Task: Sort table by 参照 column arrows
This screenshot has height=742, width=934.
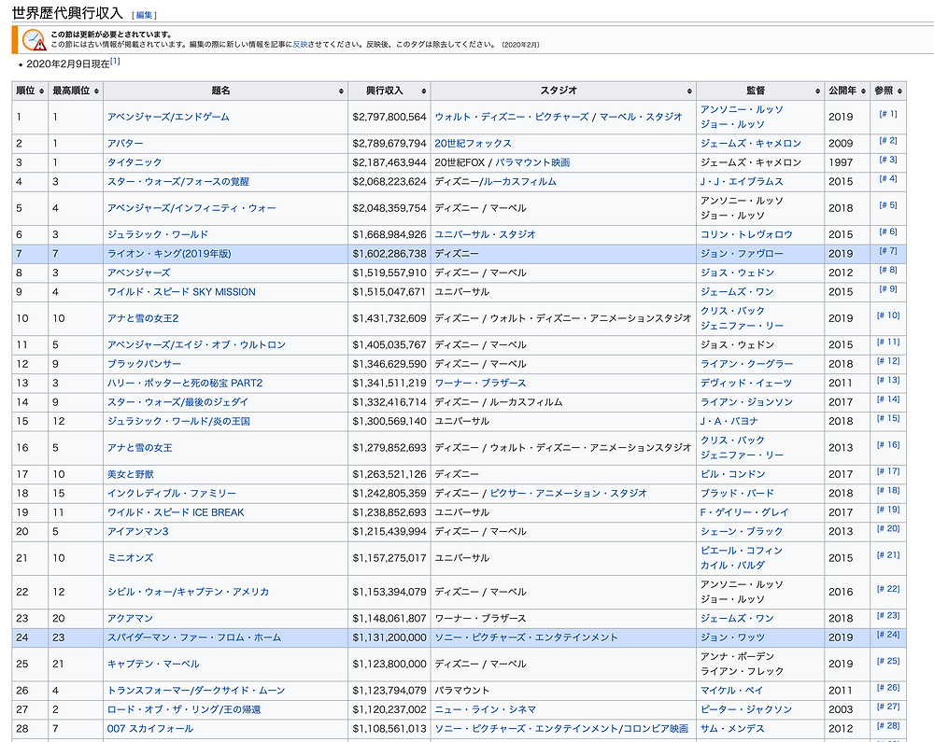Action: (899, 91)
